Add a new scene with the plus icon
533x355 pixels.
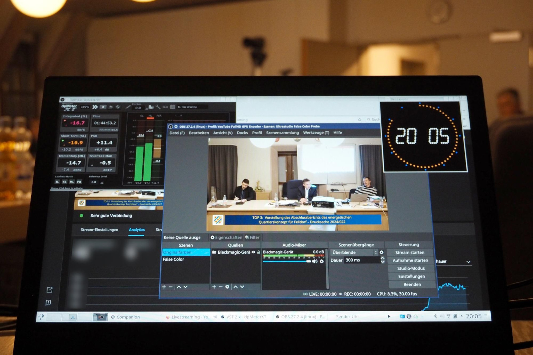tap(164, 287)
